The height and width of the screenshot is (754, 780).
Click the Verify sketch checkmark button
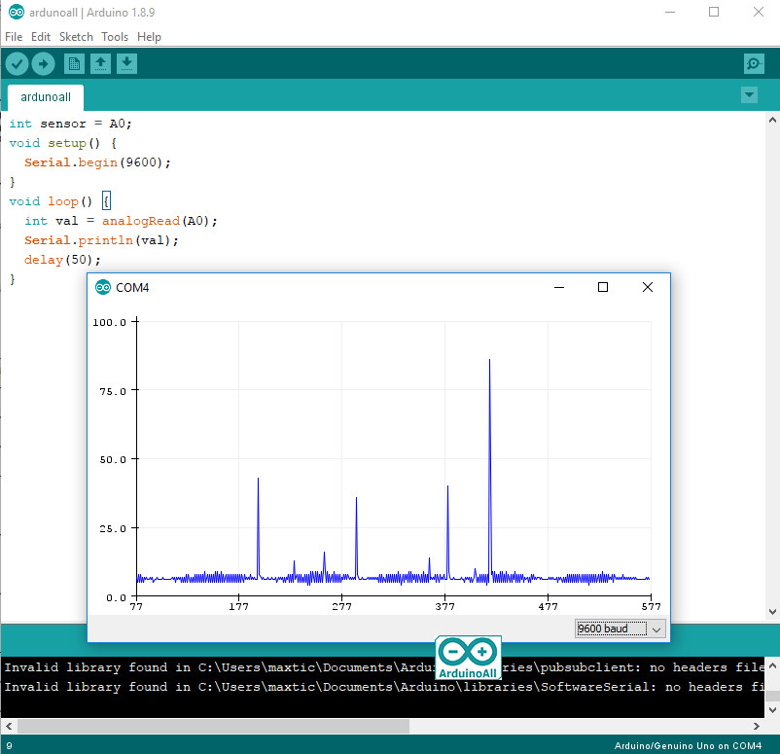point(17,63)
